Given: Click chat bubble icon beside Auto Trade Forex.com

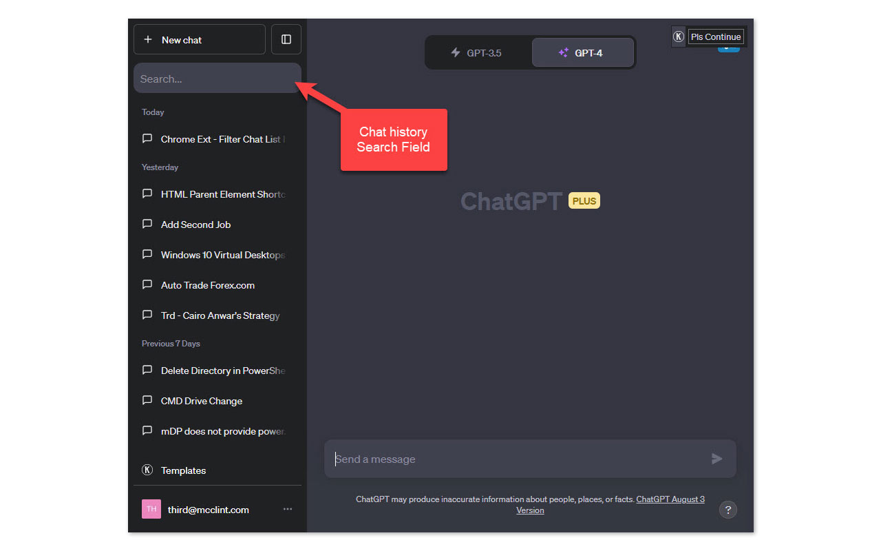Looking at the screenshot, I should (147, 284).
